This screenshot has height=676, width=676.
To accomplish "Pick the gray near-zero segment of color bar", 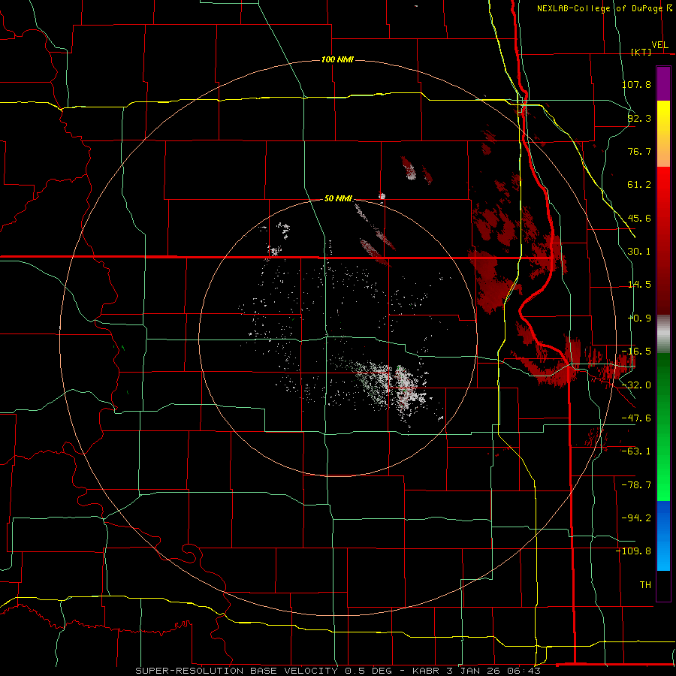I will [663, 334].
